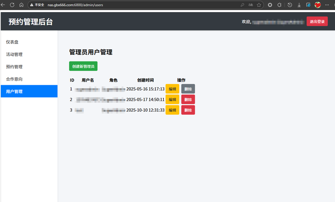
Task: Go back using browser back arrow
Action: point(3,5)
